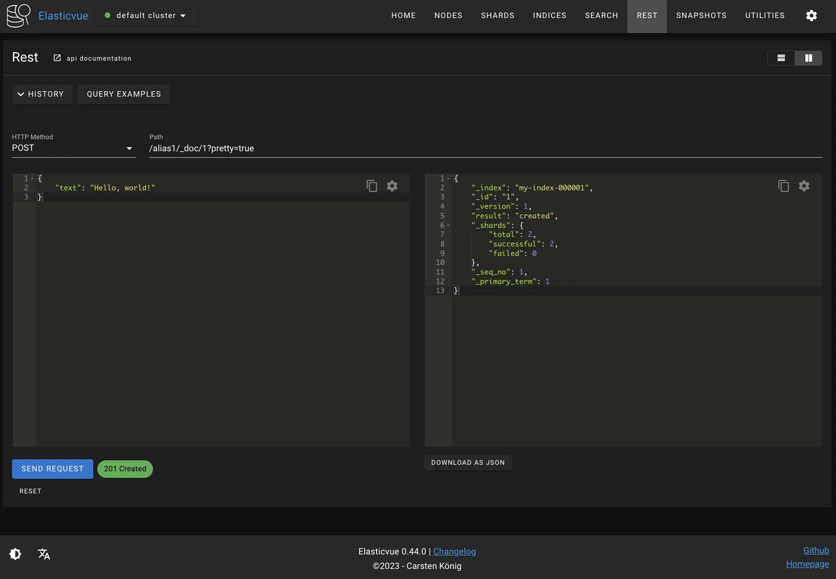Click the "_primary_term" line in response
Screen dimensions: 836x579
click(511, 281)
